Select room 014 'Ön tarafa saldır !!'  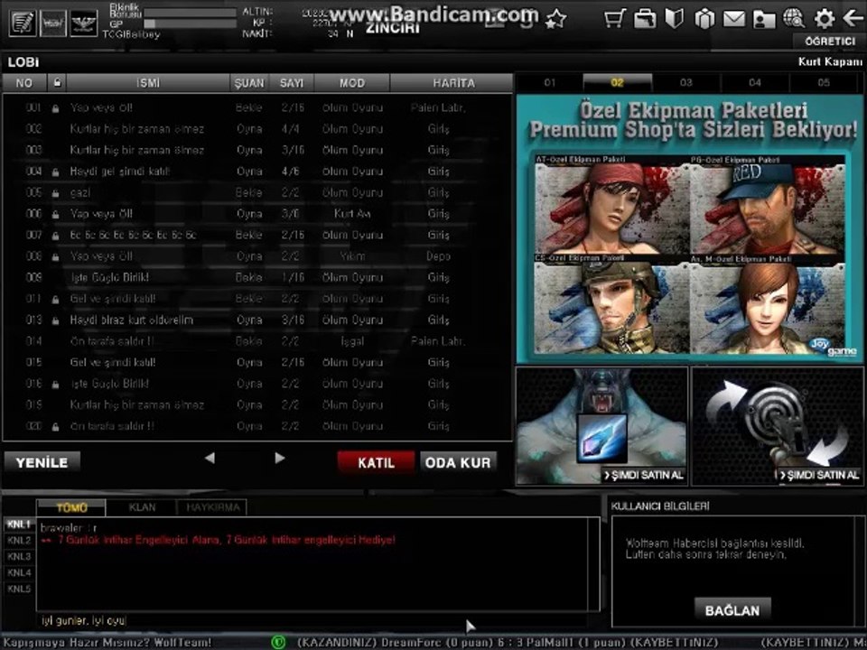(257, 341)
